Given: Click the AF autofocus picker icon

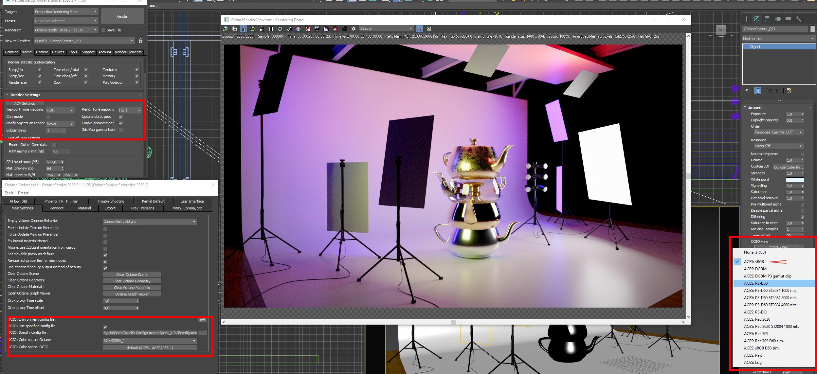Looking at the screenshot, I should pos(289,29).
